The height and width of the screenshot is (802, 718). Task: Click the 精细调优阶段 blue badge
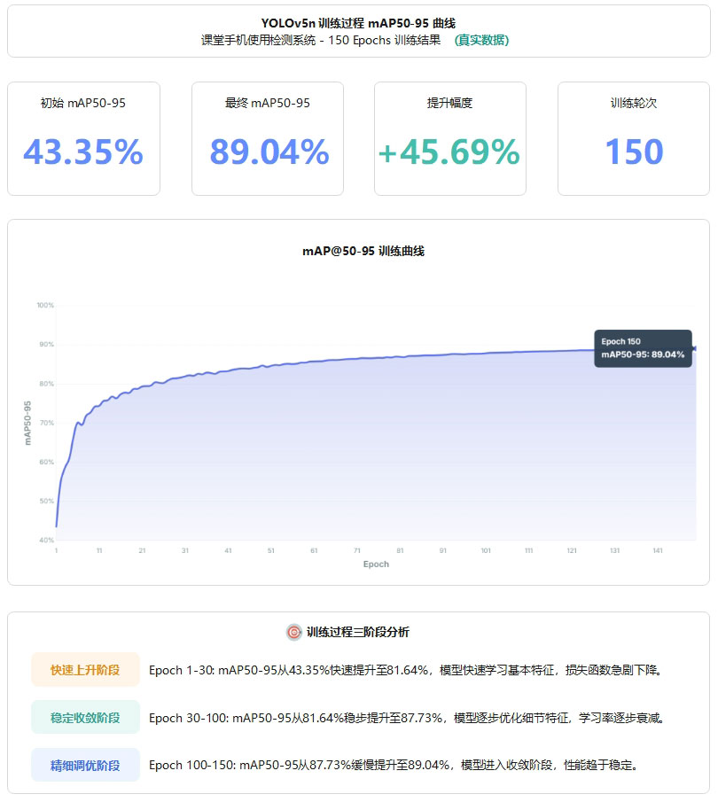tap(85, 765)
